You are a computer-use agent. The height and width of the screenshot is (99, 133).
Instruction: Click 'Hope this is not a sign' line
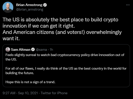pos(30,82)
